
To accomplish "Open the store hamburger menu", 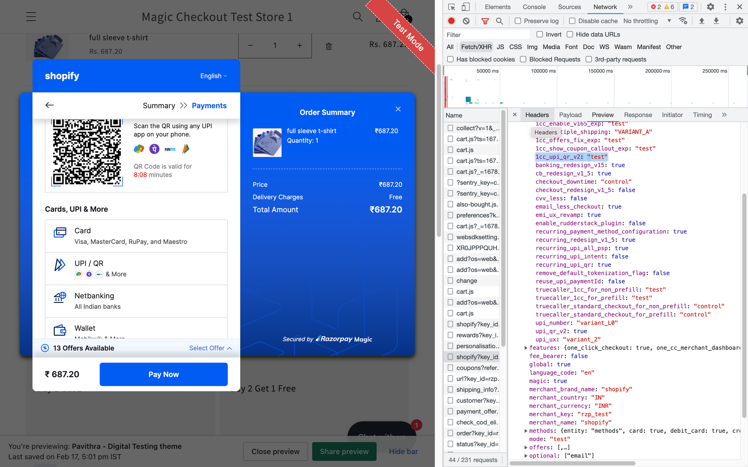I will pos(31,17).
